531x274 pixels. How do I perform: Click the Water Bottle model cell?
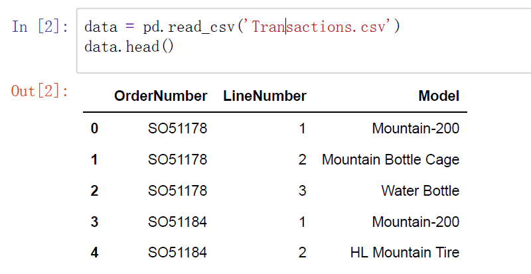[x=420, y=191]
